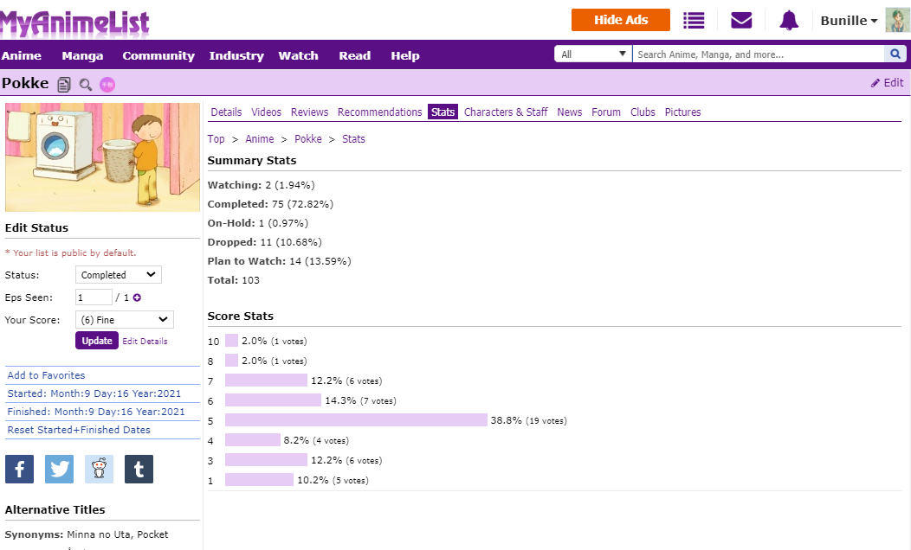Switch to the Details tab
911x550 pixels.
click(226, 112)
